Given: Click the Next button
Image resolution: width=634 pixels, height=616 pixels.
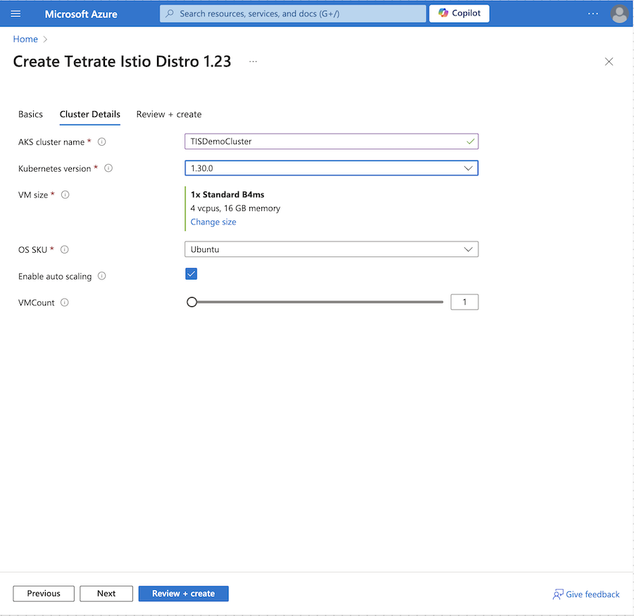Looking at the screenshot, I should tap(106, 593).
